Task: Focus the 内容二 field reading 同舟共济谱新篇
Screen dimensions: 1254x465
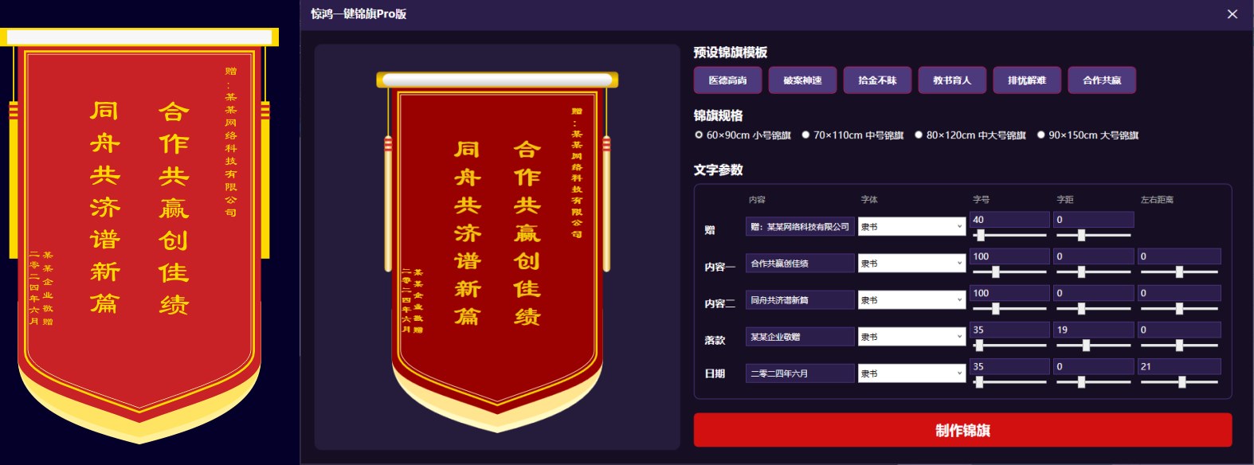Action: point(800,300)
